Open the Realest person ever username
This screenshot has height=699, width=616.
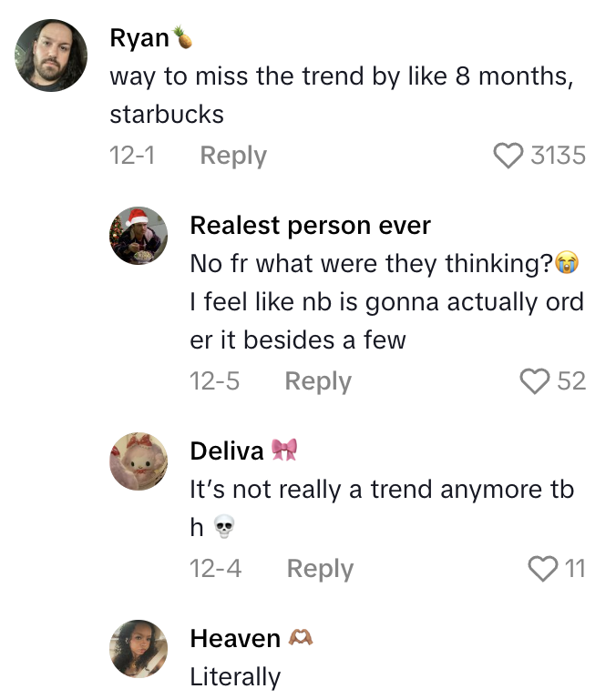[x=310, y=225]
